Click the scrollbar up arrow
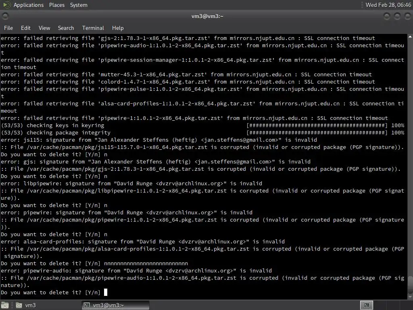 (x=410, y=37)
